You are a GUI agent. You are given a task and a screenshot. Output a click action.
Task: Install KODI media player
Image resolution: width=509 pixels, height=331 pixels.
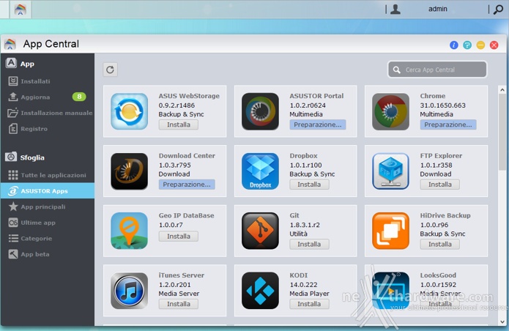coord(309,304)
